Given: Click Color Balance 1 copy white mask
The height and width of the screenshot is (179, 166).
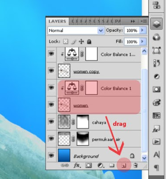Looking at the screenshot, I should coord(91,54).
